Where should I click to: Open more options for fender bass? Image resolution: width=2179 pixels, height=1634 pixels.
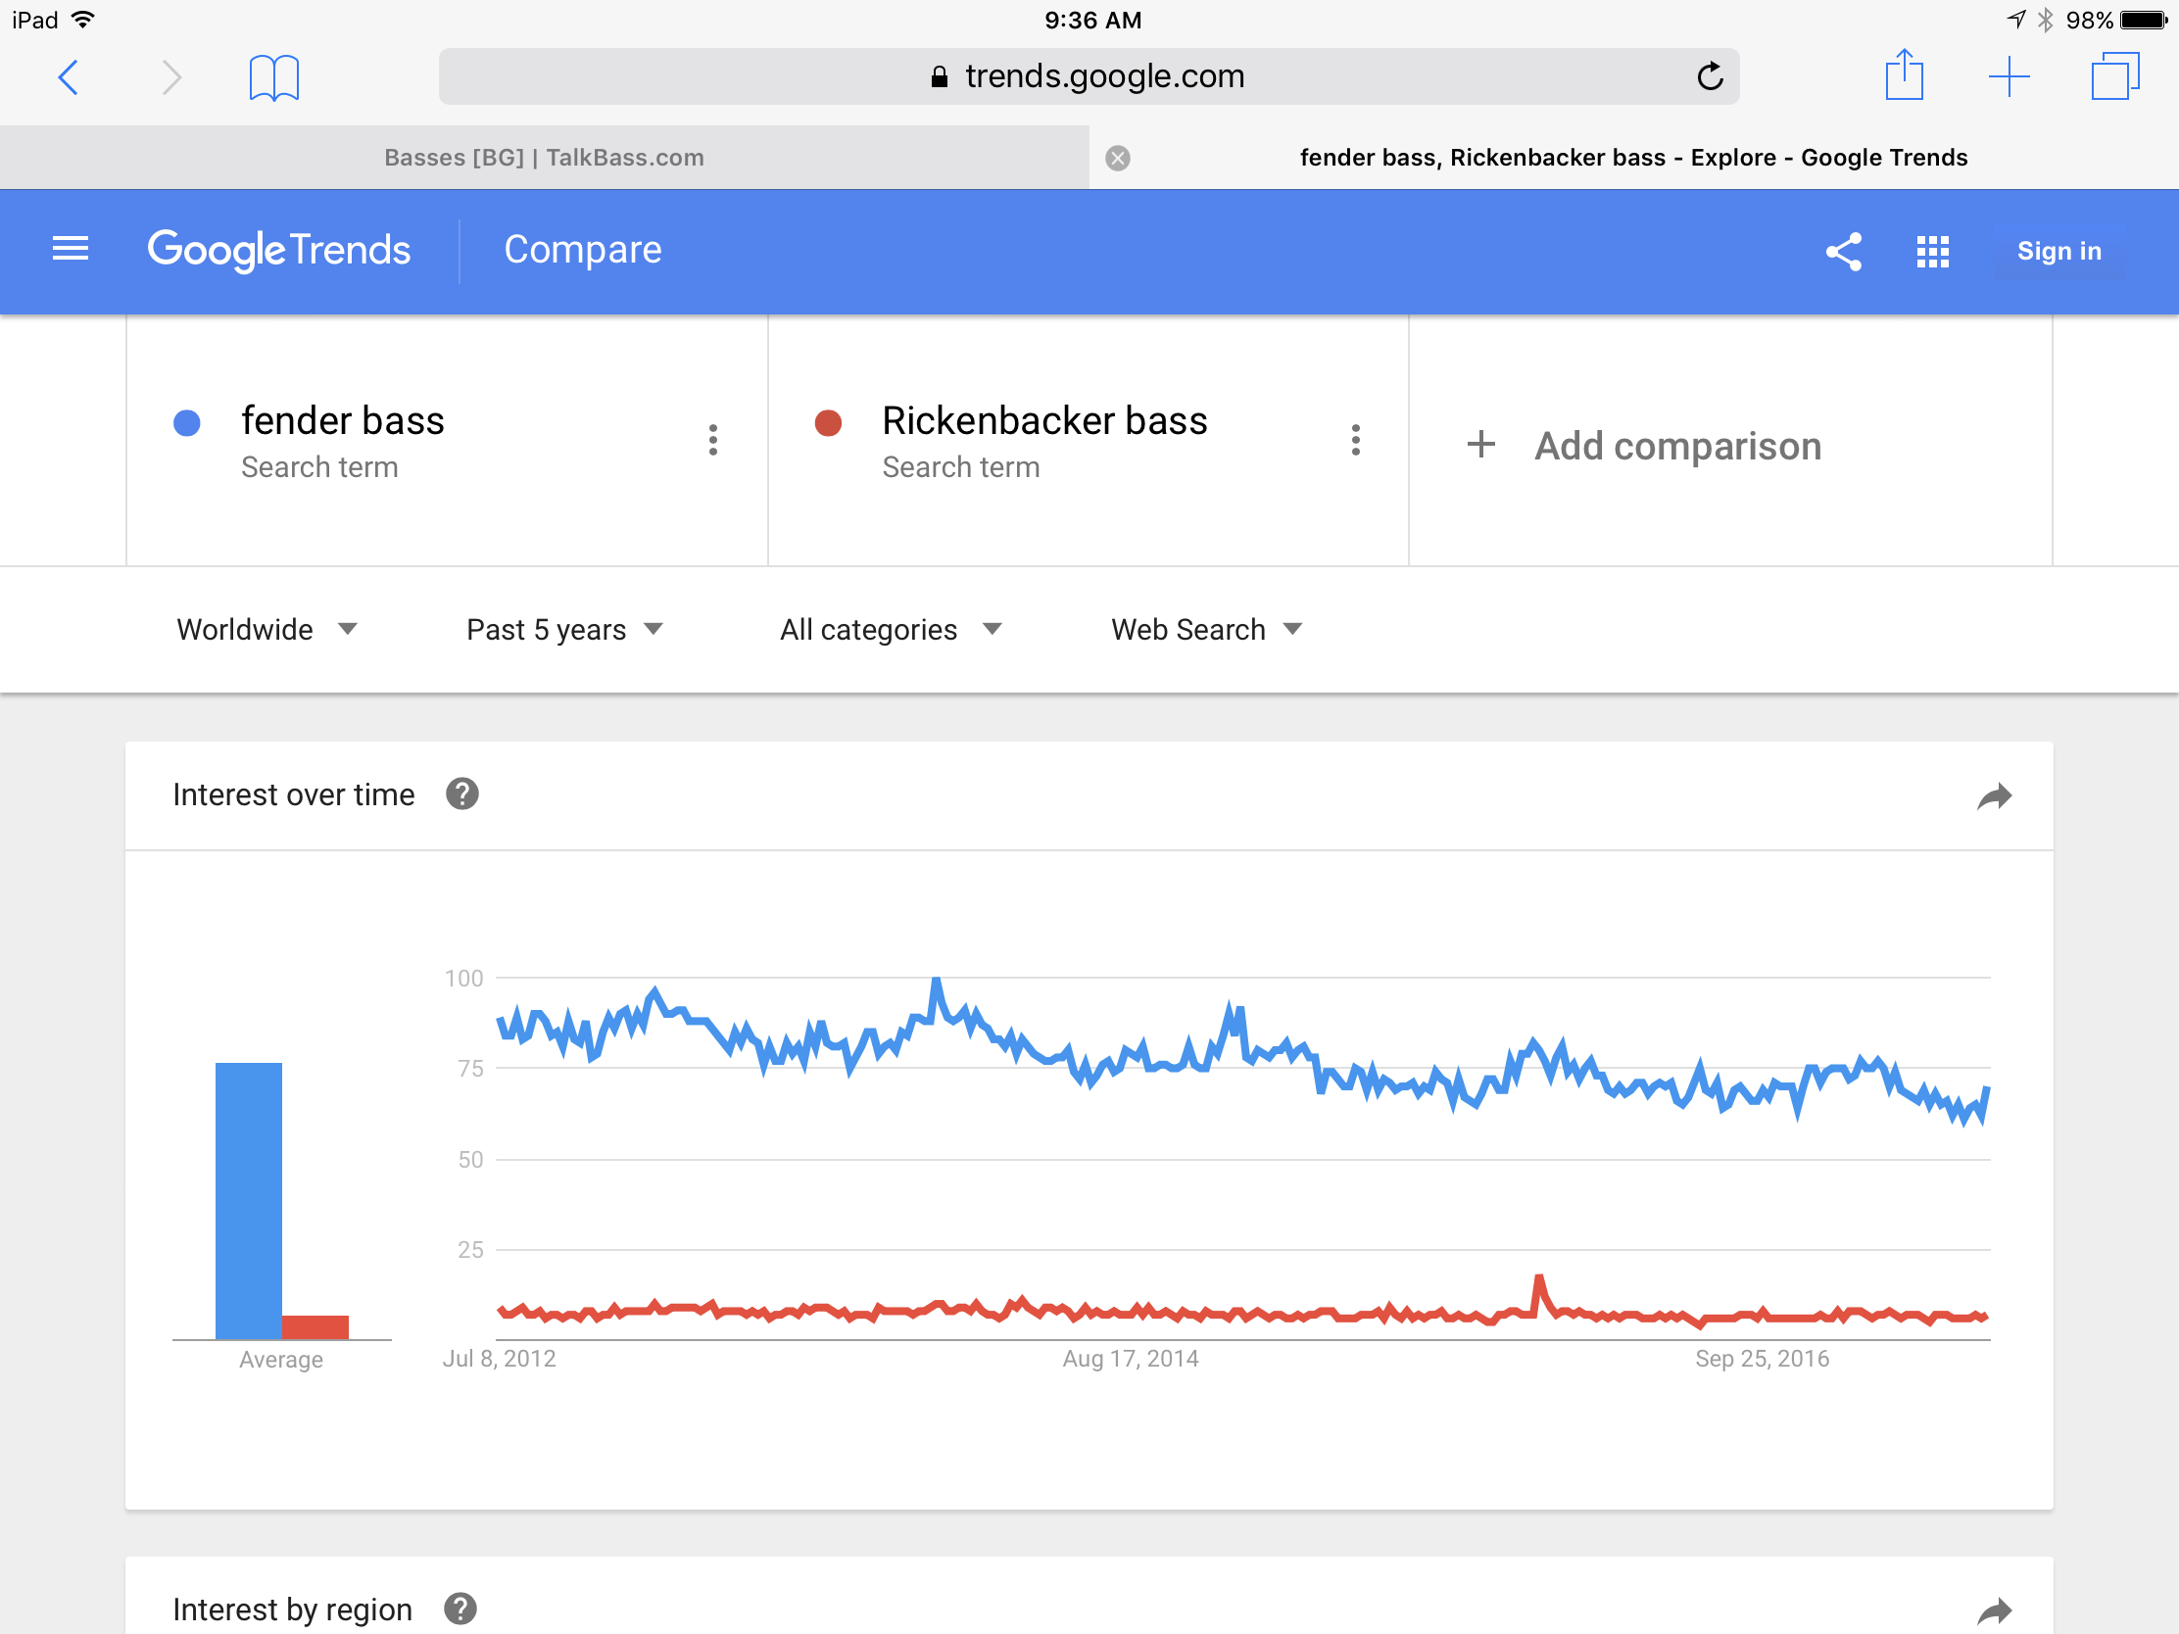coord(713,439)
